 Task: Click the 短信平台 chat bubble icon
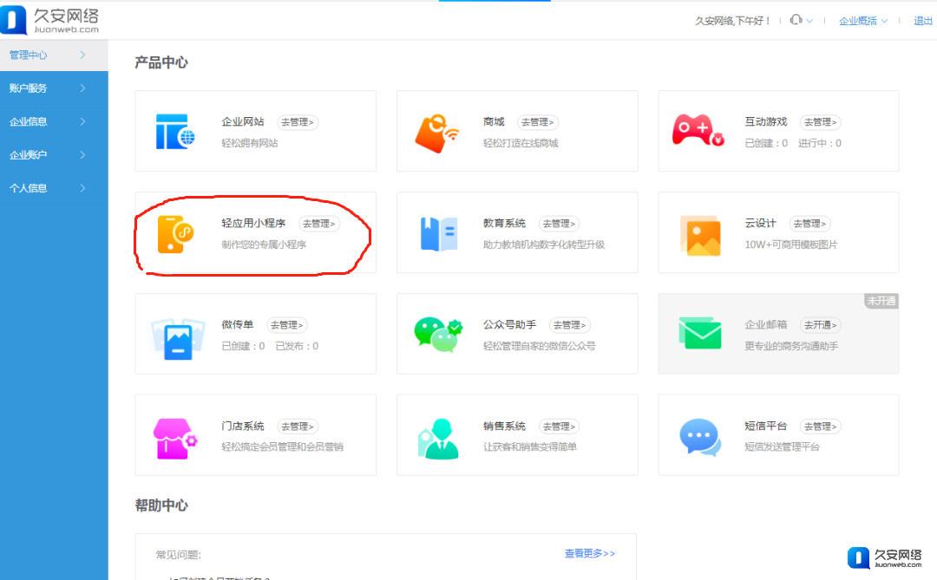click(700, 438)
